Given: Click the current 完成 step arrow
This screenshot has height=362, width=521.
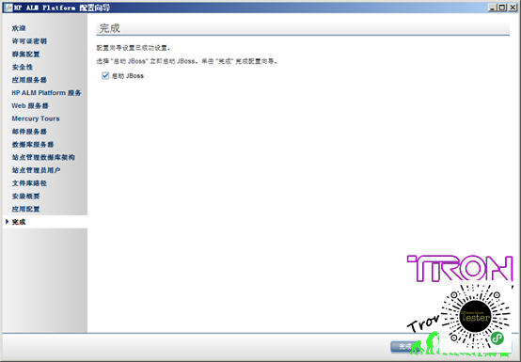Looking at the screenshot, I should tap(7, 222).
